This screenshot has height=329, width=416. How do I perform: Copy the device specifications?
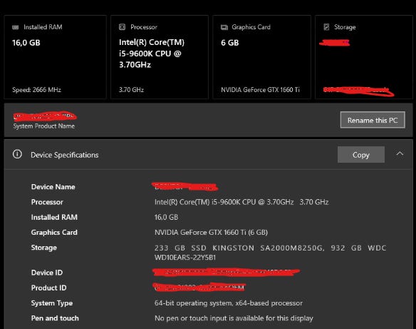pyautogui.click(x=361, y=155)
